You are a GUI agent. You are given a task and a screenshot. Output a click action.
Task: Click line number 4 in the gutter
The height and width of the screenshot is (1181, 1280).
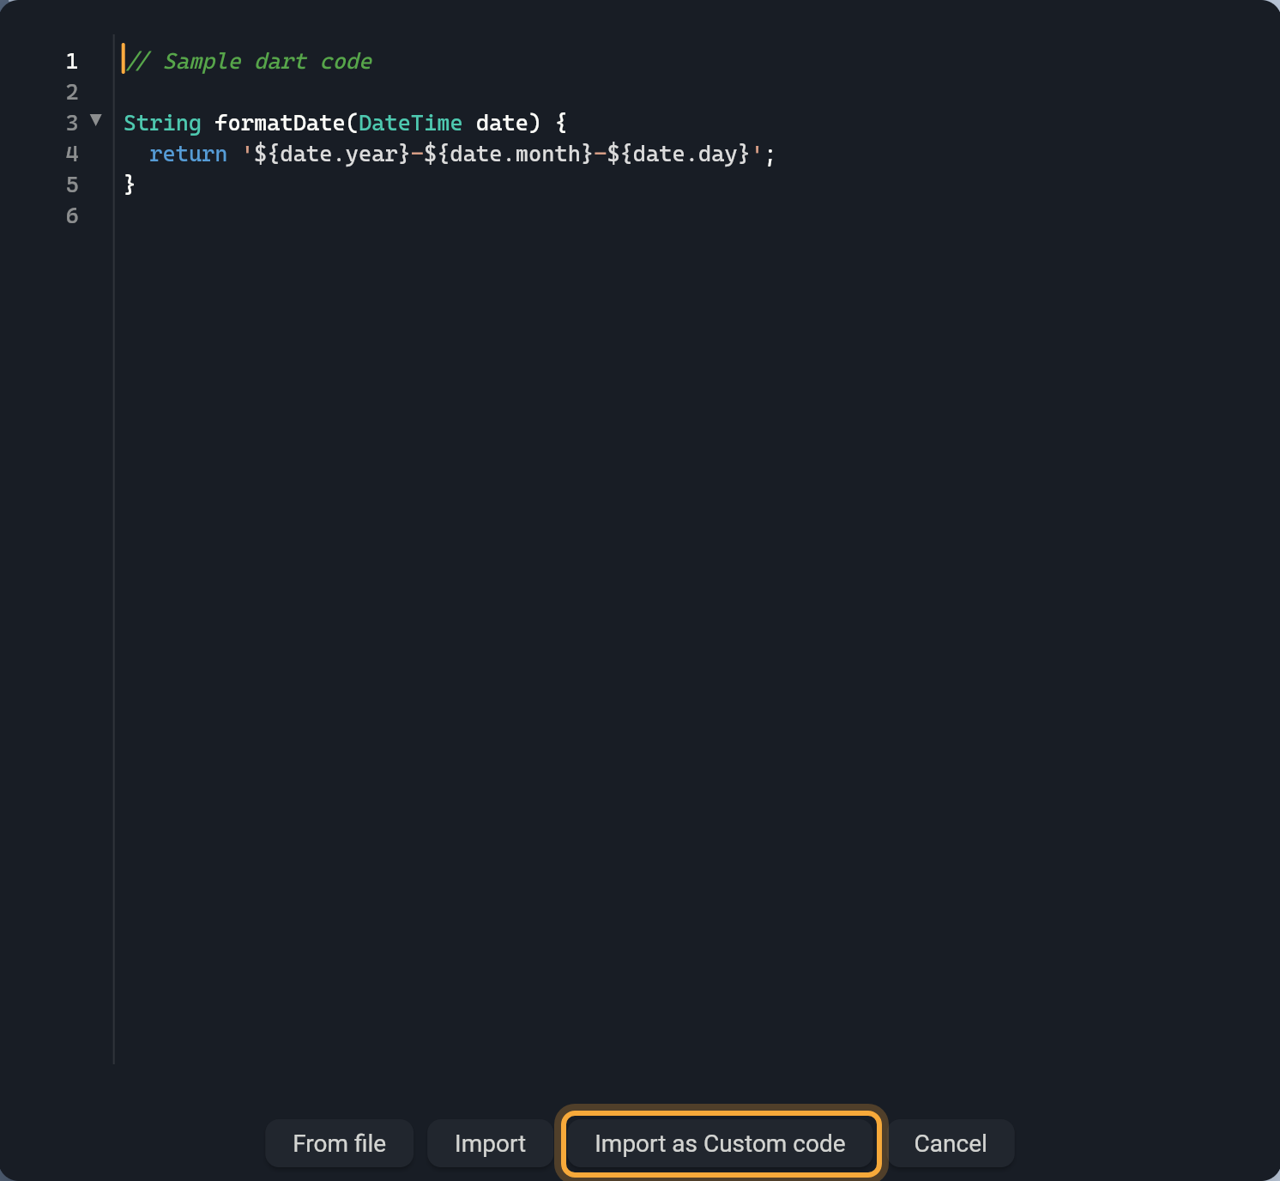coord(72,154)
